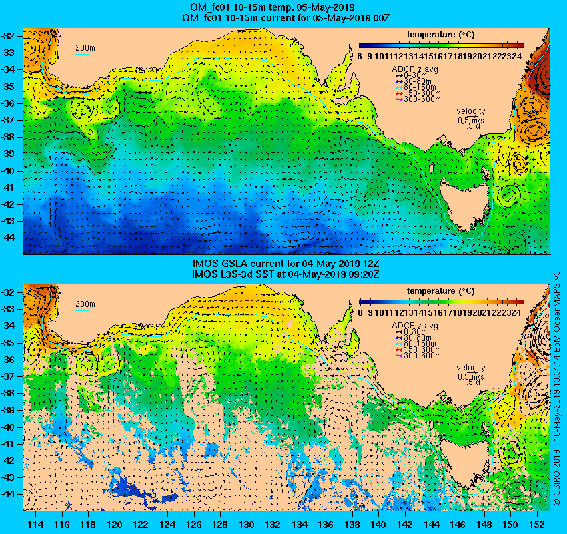Viewport: 567px width, 534px height.
Task: Click longitude label 116 on bottom axis
Action: tap(62, 524)
